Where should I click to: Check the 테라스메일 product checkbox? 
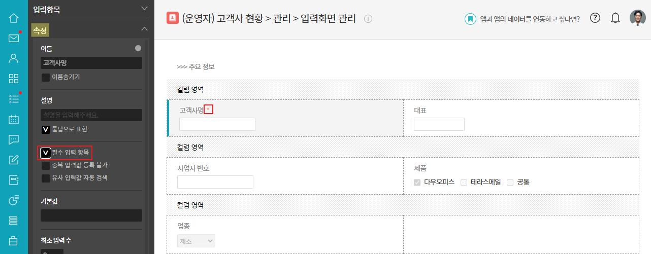(x=464, y=182)
